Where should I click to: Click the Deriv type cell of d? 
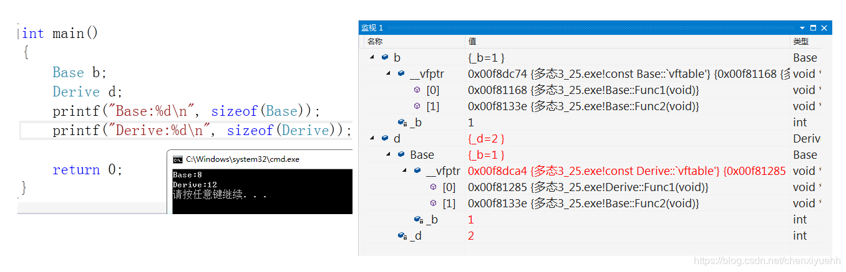807,138
